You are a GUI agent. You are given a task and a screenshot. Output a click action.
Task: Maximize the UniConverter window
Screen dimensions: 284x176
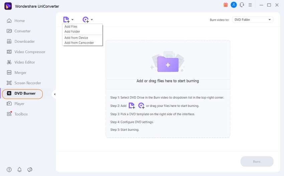coord(269,5)
